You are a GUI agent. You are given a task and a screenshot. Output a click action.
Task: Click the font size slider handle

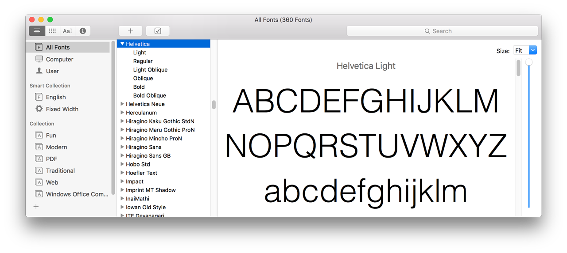[529, 62]
